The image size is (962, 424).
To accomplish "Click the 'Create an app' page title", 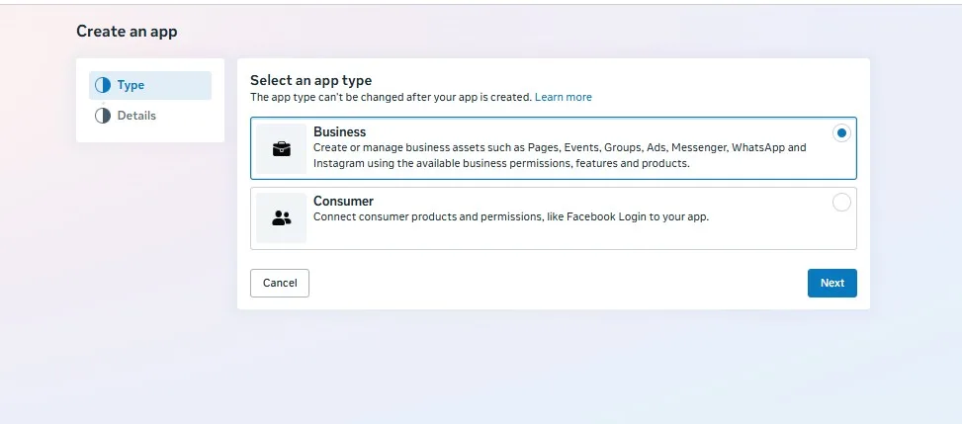I will coord(127,32).
